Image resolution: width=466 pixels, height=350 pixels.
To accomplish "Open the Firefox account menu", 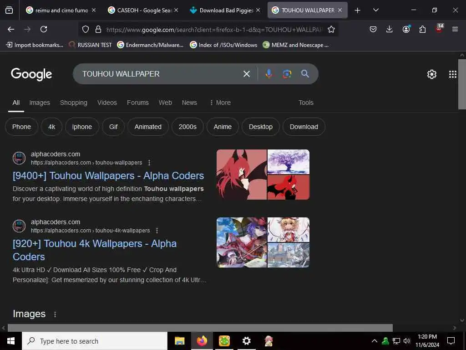I will [x=406, y=29].
